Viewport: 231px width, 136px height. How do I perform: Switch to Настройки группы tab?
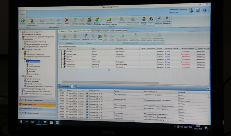coord(120,30)
